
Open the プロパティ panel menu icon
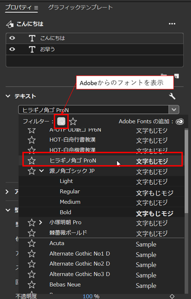pos(36,8)
